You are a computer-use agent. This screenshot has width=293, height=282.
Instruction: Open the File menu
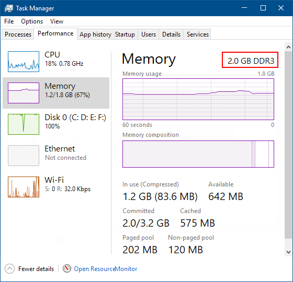pos(9,21)
